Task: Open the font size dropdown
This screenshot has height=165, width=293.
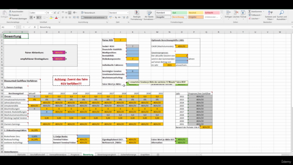Action: [x=52, y=13]
